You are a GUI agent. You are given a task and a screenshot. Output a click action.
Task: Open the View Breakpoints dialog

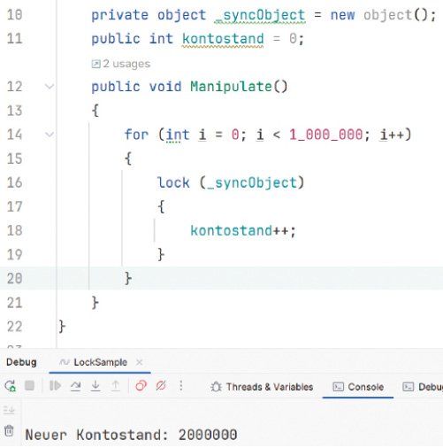coord(141,386)
